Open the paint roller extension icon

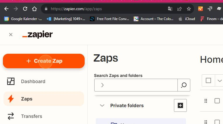tap(210, 9)
